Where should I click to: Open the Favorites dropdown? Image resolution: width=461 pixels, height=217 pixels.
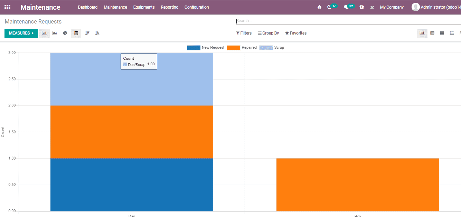pyautogui.click(x=296, y=33)
